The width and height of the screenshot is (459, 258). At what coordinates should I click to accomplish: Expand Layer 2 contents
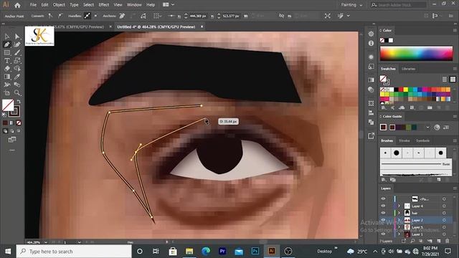399,220
